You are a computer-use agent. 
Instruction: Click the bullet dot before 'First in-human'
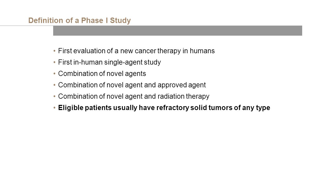54,63
